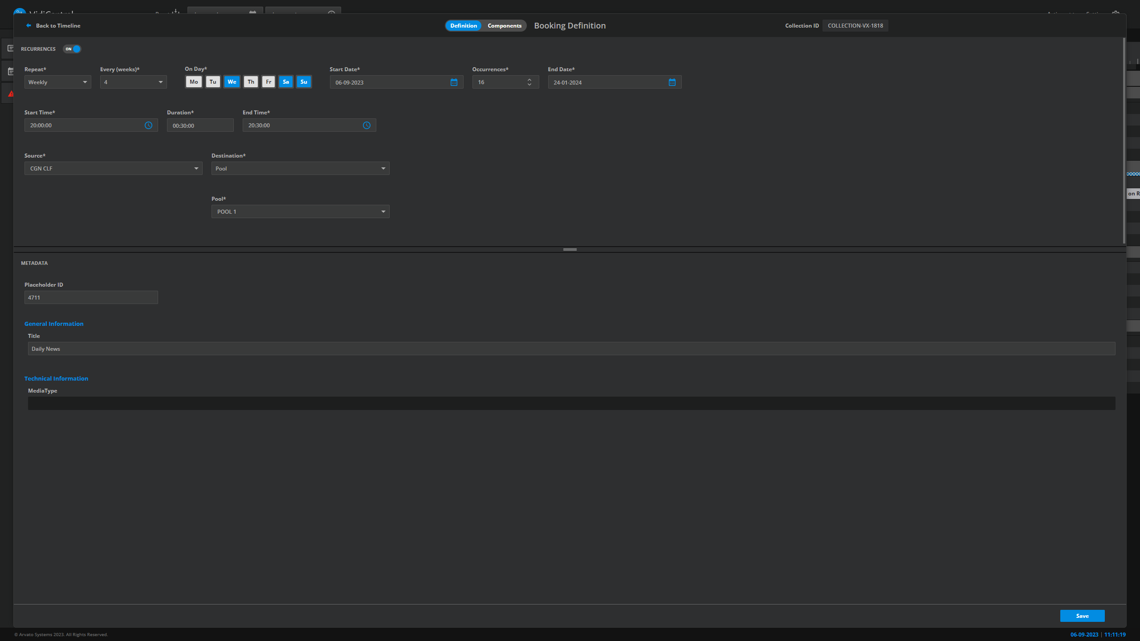The width and height of the screenshot is (1140, 641).
Task: Click the Arvato Systems copyright text
Action: (61, 635)
